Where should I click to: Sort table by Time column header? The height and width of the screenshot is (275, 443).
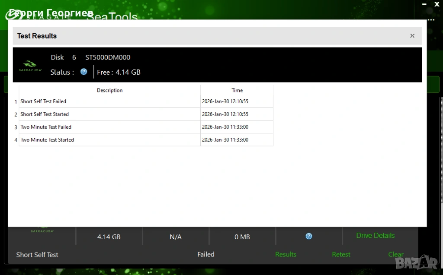[237, 90]
